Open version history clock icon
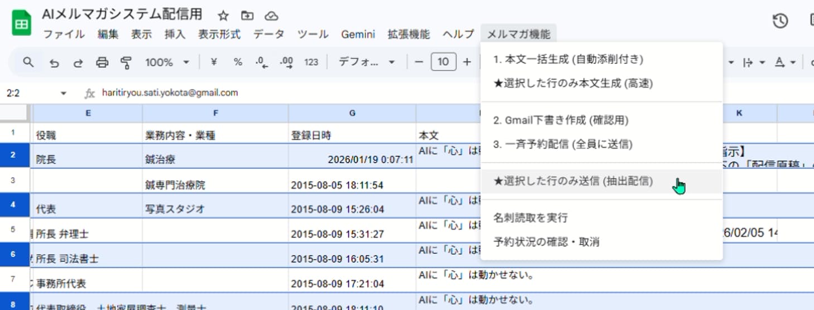The width and height of the screenshot is (814, 310). click(780, 21)
